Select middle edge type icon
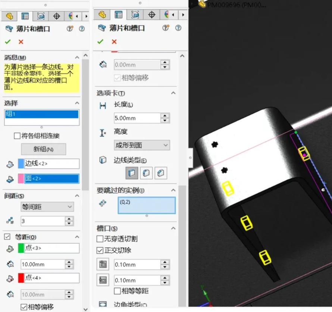This screenshot has height=312, width=332. pos(146,173)
